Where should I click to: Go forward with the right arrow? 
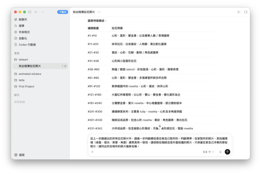(x=42, y=12)
